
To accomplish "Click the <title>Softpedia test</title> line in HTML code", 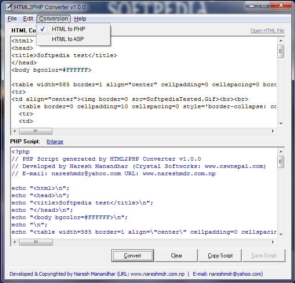I will (64, 55).
